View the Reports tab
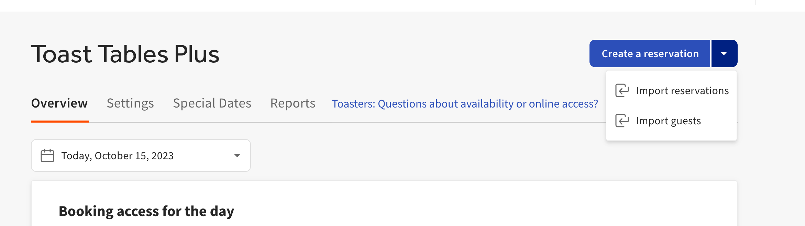Screen dimensions: 805x226 293,103
